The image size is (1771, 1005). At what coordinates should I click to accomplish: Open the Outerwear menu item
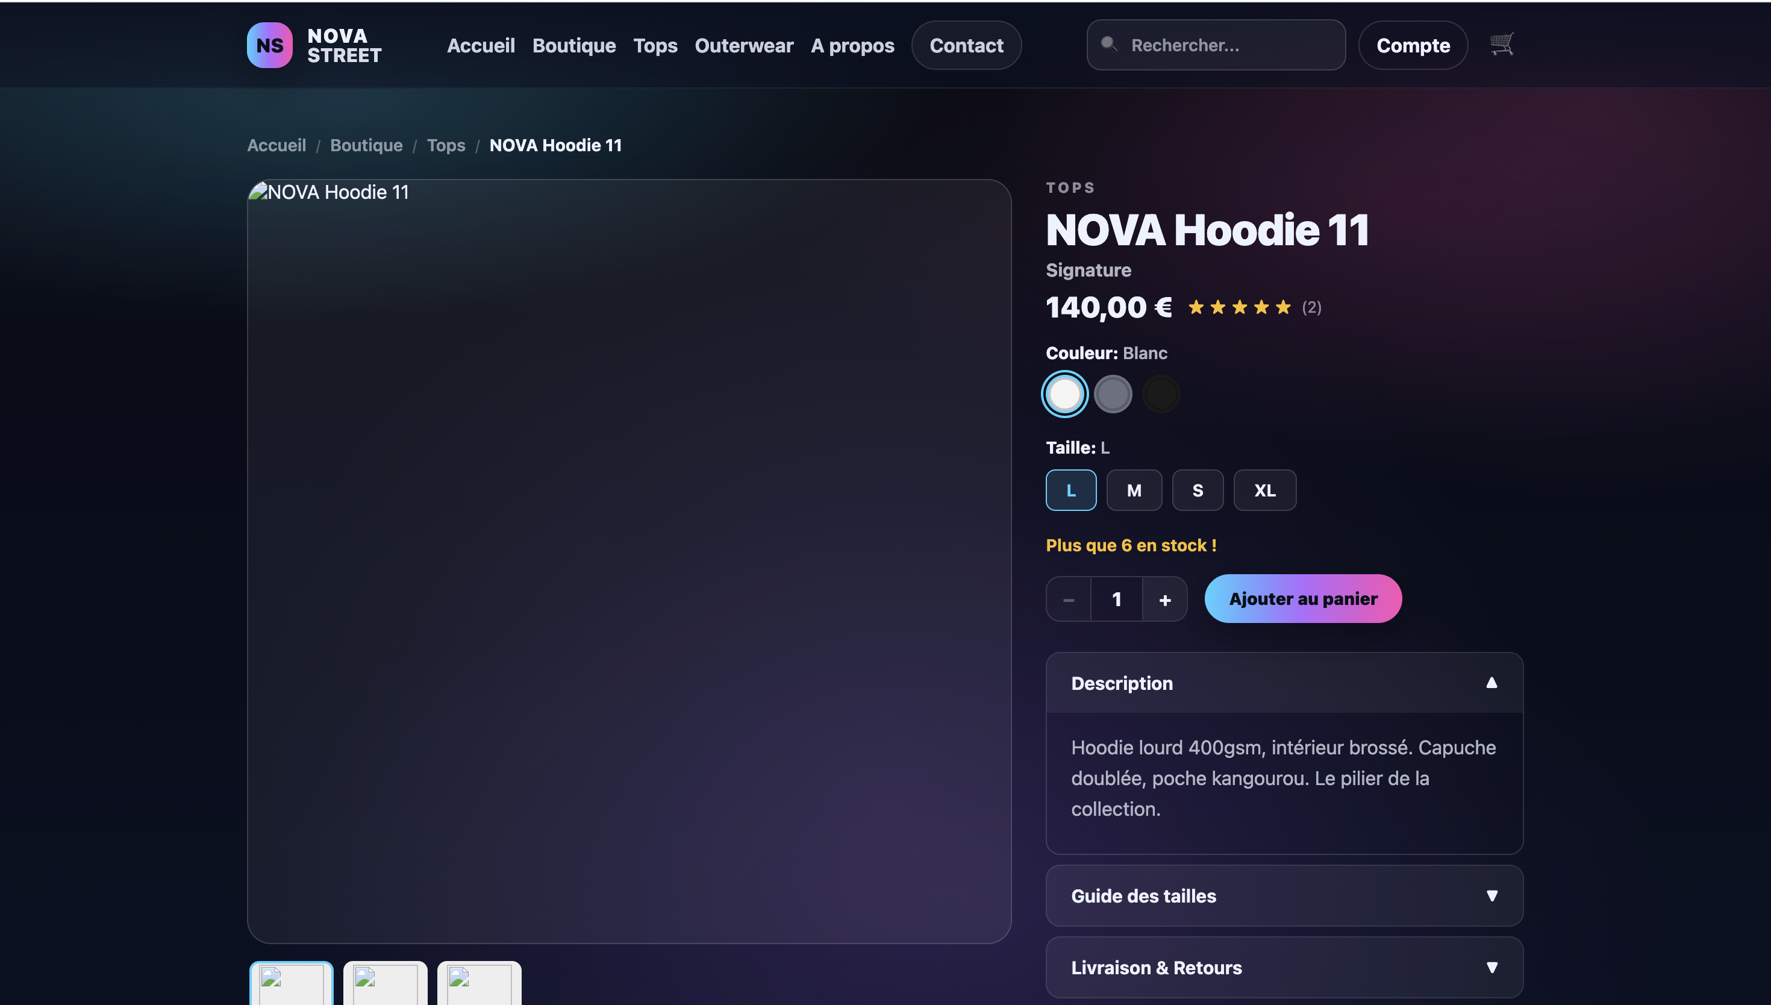click(x=744, y=46)
